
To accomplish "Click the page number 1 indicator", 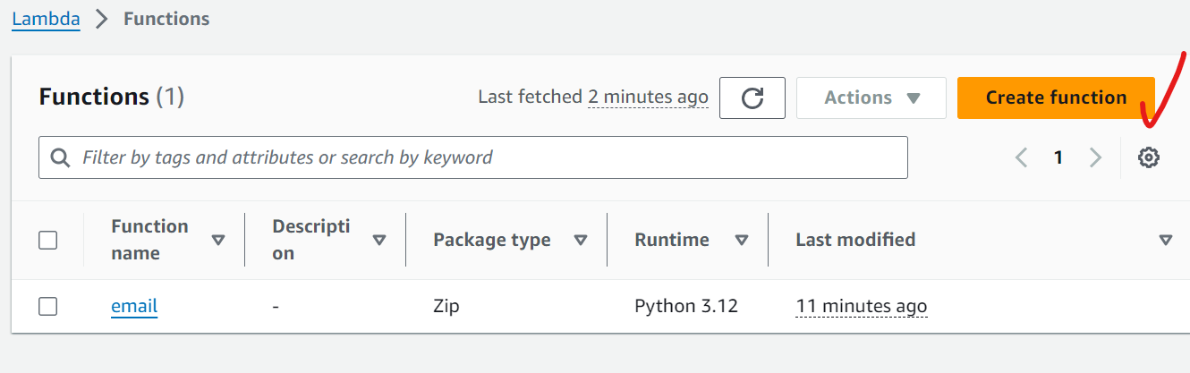I will (1058, 158).
